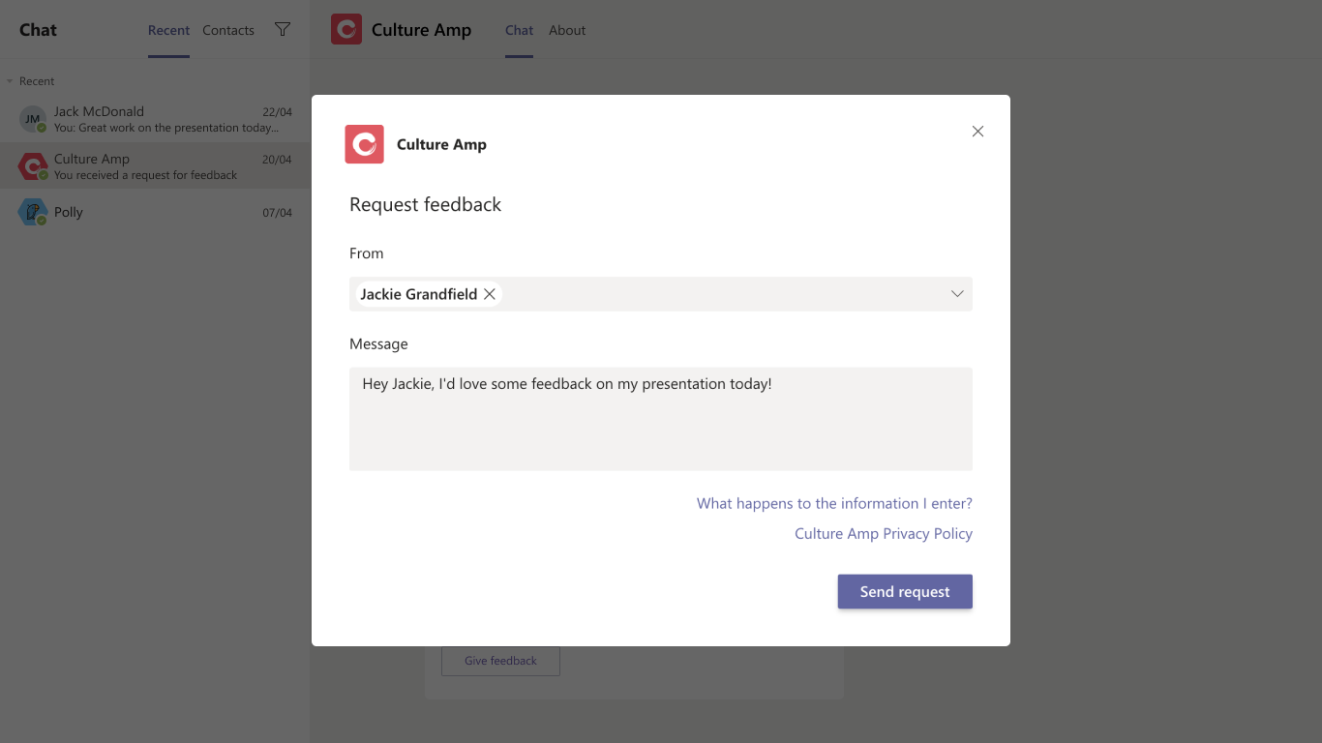Click the Send request button
This screenshot has width=1322, height=743.
tap(905, 591)
